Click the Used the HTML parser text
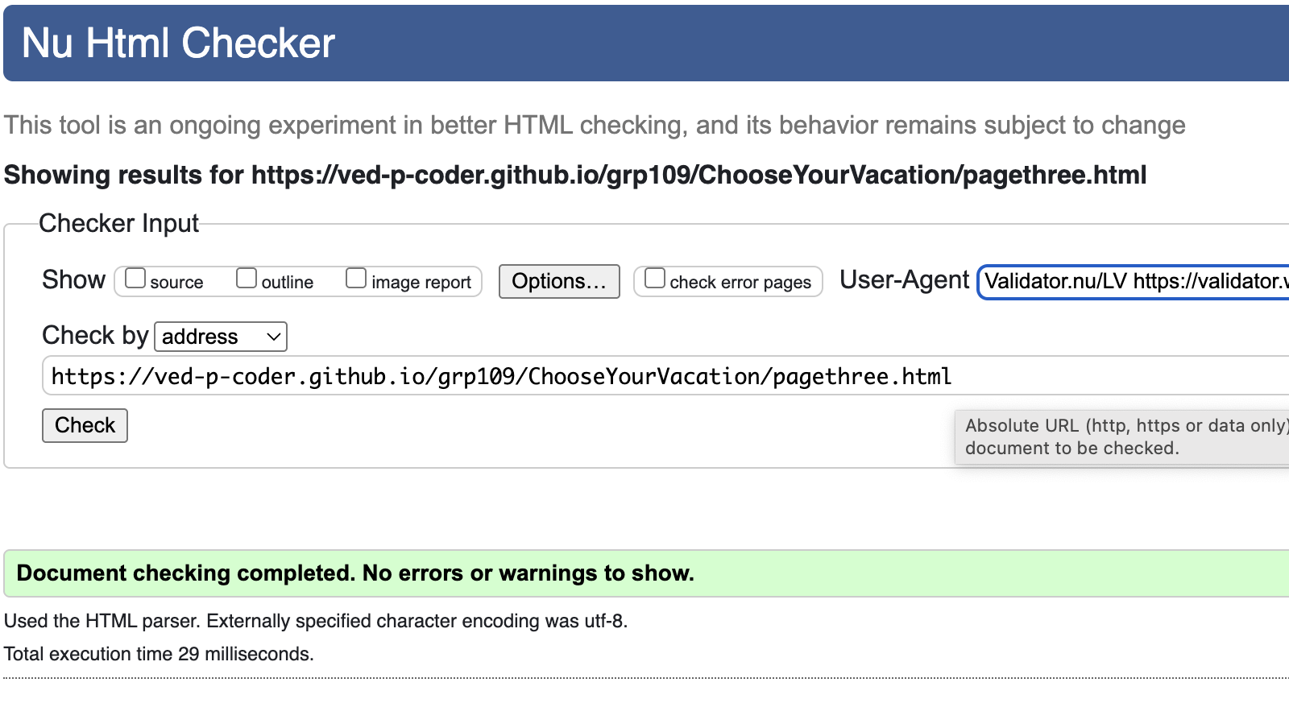Image resolution: width=1289 pixels, height=728 pixels. [x=316, y=621]
